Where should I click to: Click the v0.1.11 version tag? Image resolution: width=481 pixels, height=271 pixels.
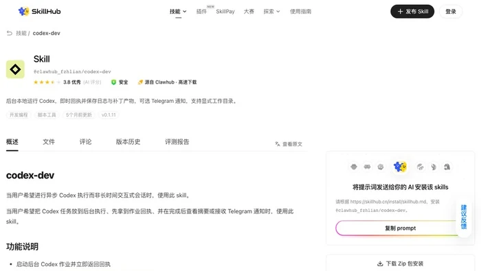109,115
